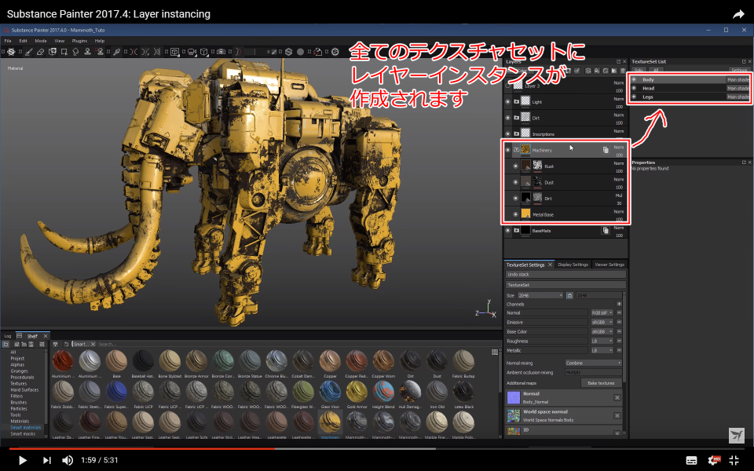Hide the Rust layer
The width and height of the screenshot is (754, 471).
point(515,166)
